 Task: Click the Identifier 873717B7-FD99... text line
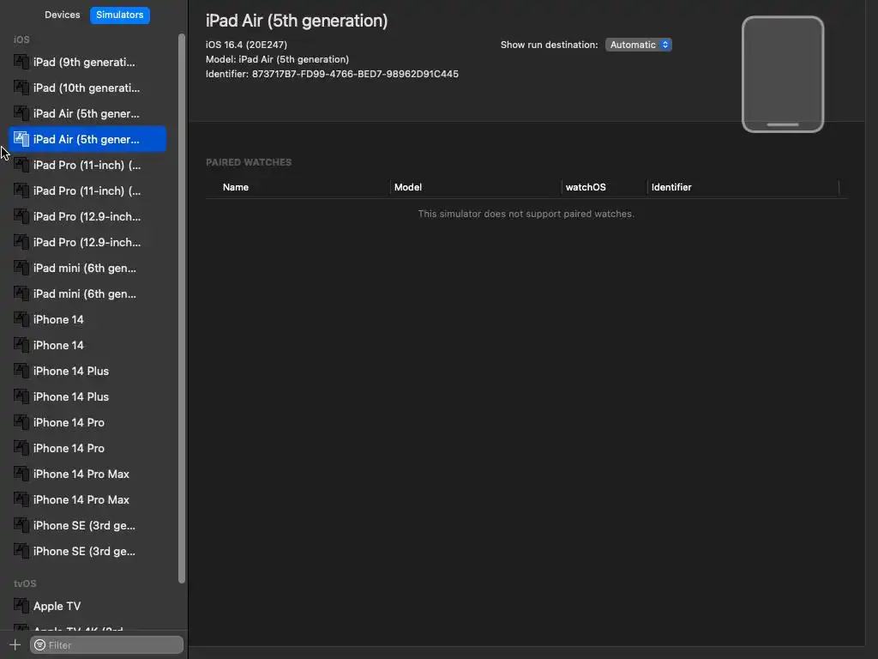[x=332, y=74]
